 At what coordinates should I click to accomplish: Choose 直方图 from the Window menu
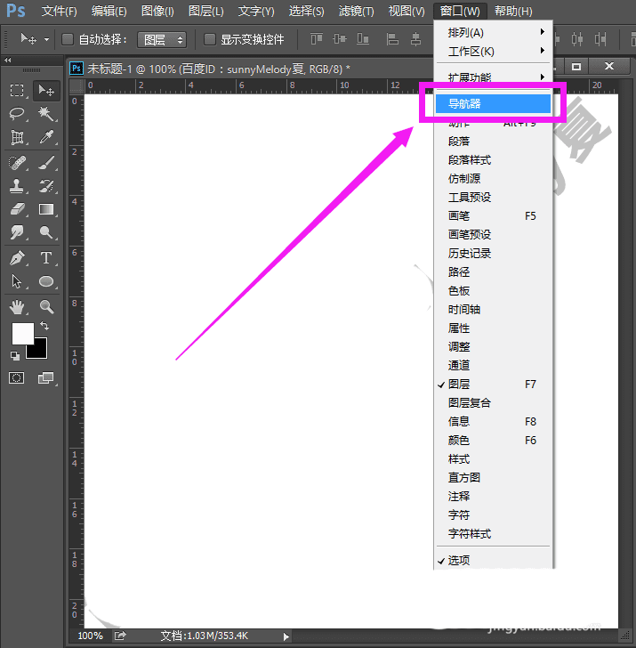493,478
